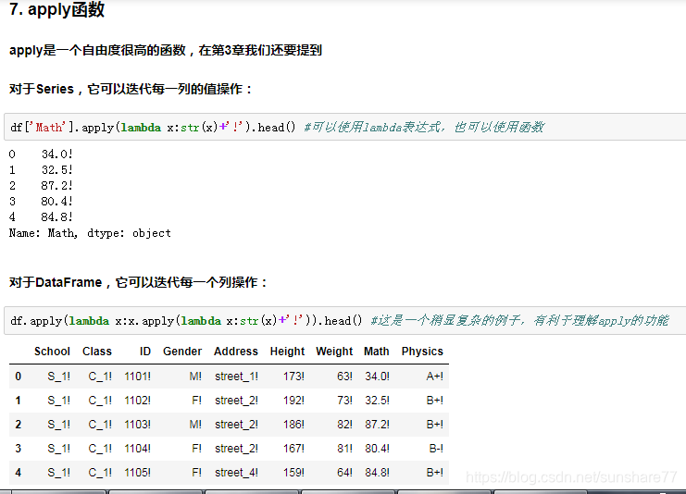Click the School cell 'S_1!' in row 1103!
The image size is (686, 494).
[x=58, y=425]
